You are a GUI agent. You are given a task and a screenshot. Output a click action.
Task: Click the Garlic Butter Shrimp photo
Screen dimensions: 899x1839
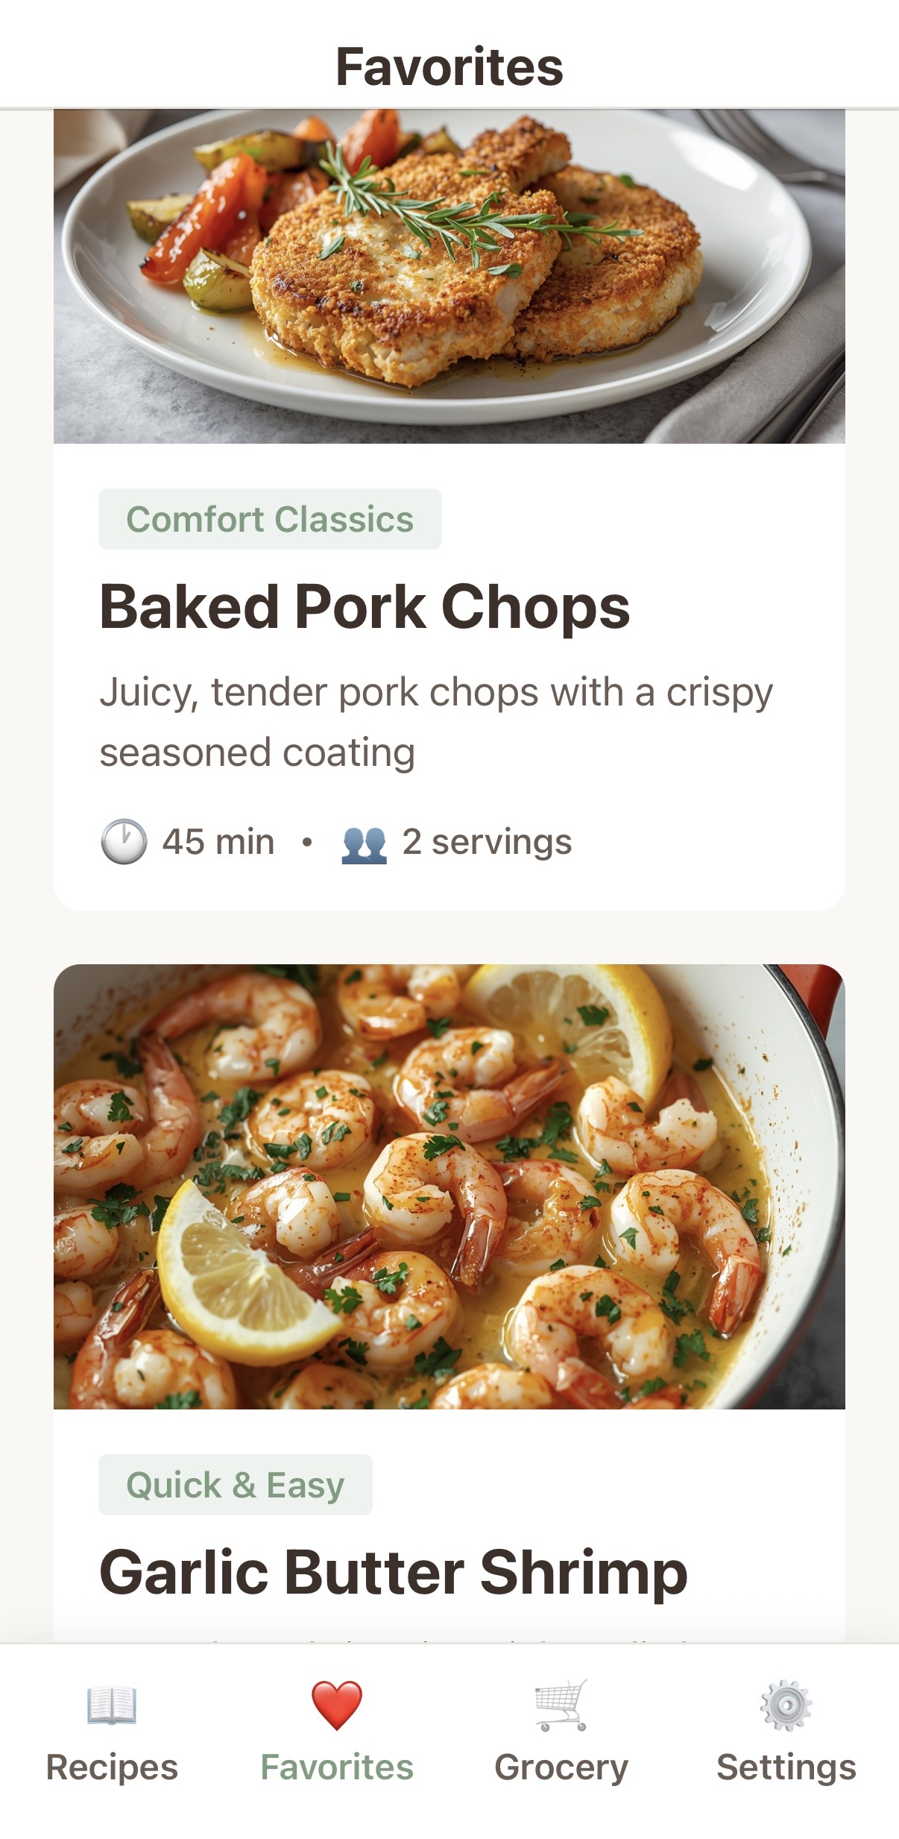pyautogui.click(x=449, y=1186)
